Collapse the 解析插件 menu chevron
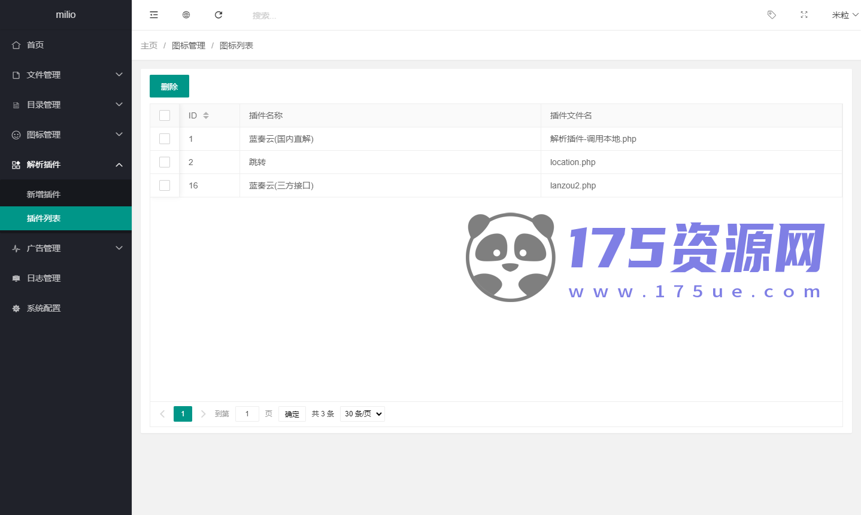The image size is (861, 515). (x=119, y=164)
